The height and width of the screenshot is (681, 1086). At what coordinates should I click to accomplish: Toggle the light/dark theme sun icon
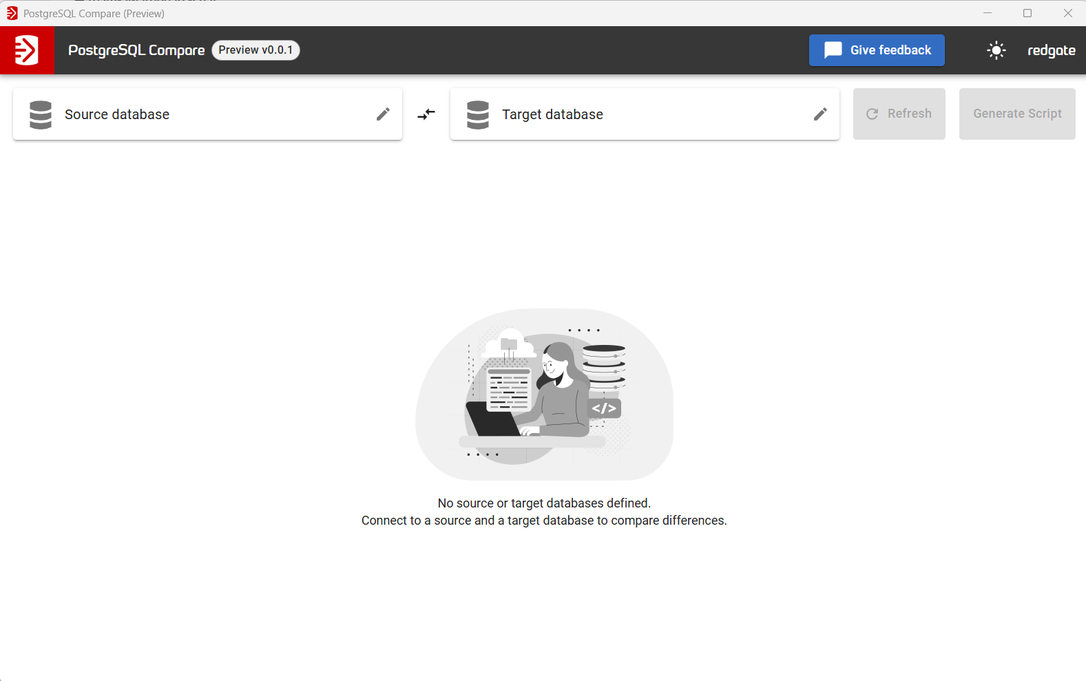996,50
